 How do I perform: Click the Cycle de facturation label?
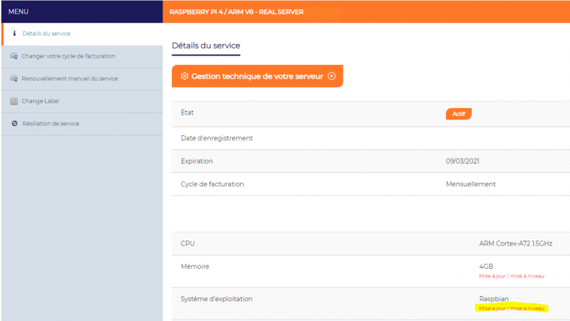[x=212, y=184]
